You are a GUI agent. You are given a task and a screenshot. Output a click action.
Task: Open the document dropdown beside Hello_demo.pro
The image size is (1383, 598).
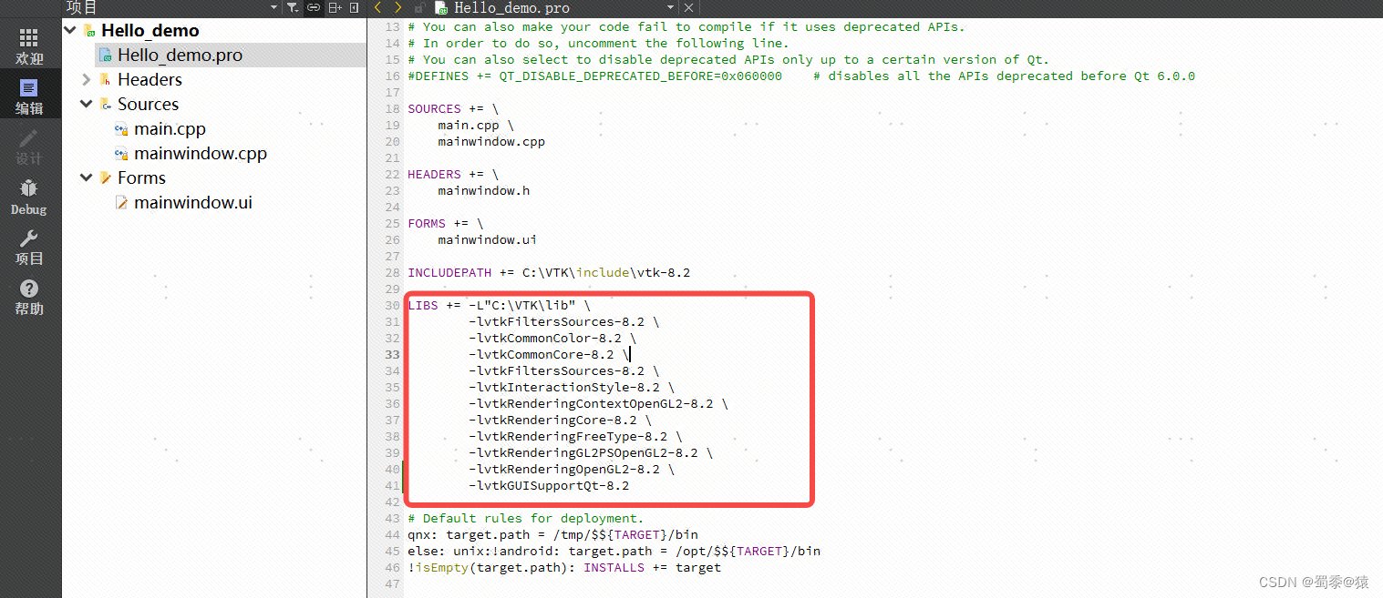670,7
